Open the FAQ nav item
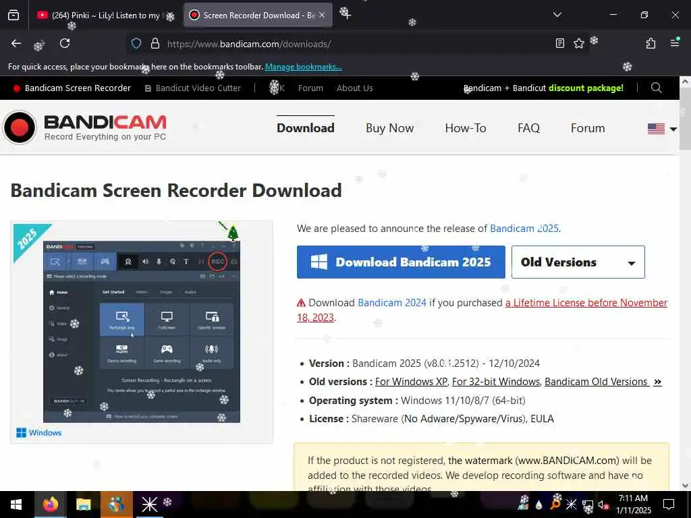 (528, 128)
